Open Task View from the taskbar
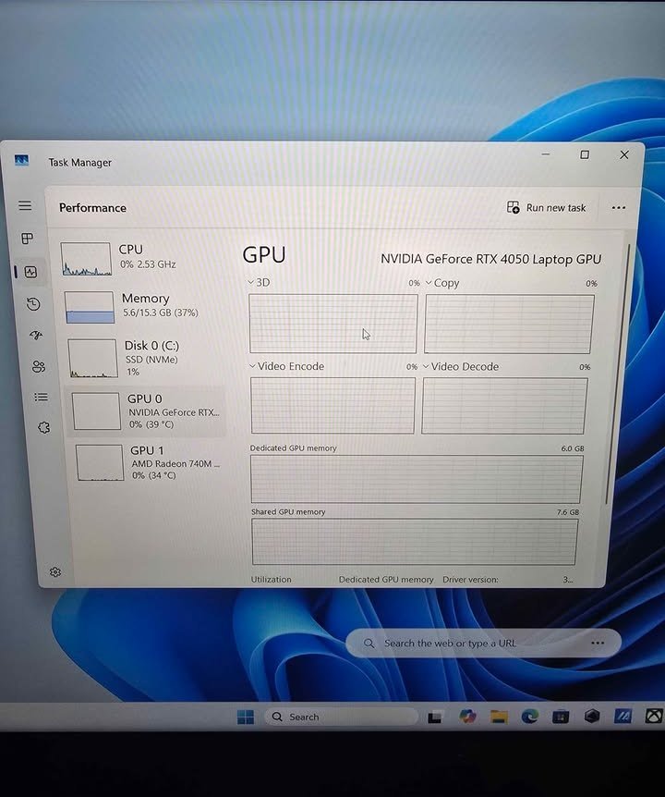The image size is (665, 797). click(x=434, y=717)
